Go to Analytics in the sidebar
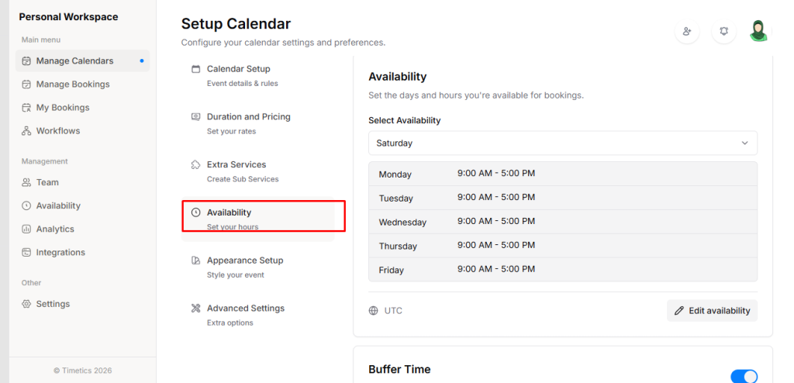The image size is (794, 383). click(x=55, y=229)
